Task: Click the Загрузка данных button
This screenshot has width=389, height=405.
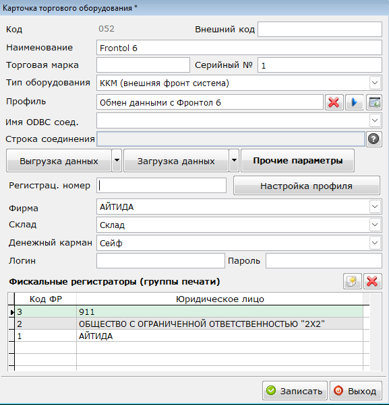Action: coord(176,160)
